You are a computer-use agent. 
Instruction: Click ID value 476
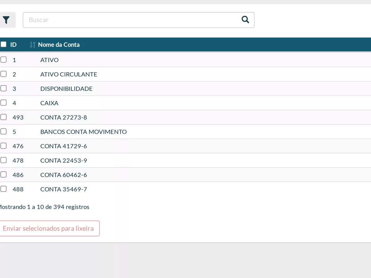pos(18,146)
